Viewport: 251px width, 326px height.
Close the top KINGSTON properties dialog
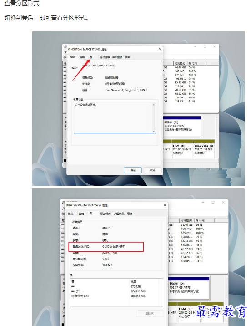(160, 49)
